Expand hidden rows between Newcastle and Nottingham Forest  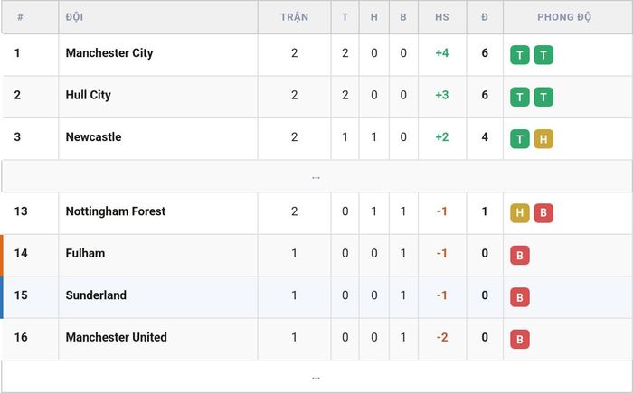coord(316,176)
